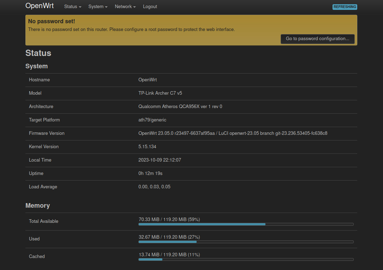This screenshot has height=270, width=383.
Task: Click the Firmware Version value text
Action: pos(233,133)
